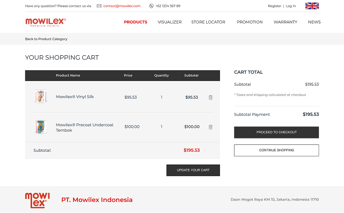This screenshot has width=344, height=213.
Task: Open the Store Locator menu item
Action: point(208,22)
